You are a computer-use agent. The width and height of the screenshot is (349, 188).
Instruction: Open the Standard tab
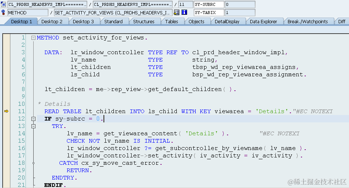pyautogui.click(x=113, y=21)
